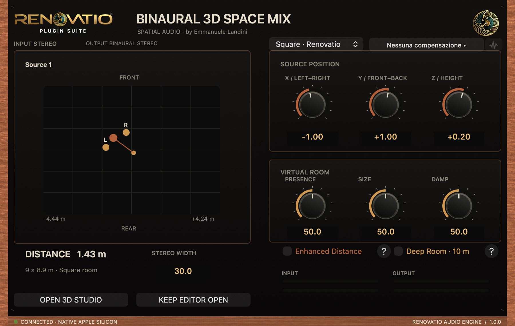Click the DISTANCE 1.43 m readout
This screenshot has height=326, width=515.
(66, 254)
